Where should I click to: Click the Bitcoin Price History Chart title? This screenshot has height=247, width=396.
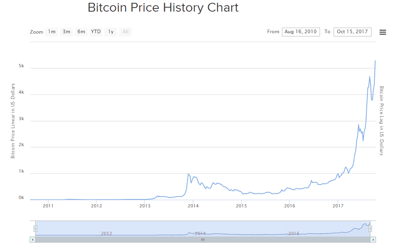(163, 8)
